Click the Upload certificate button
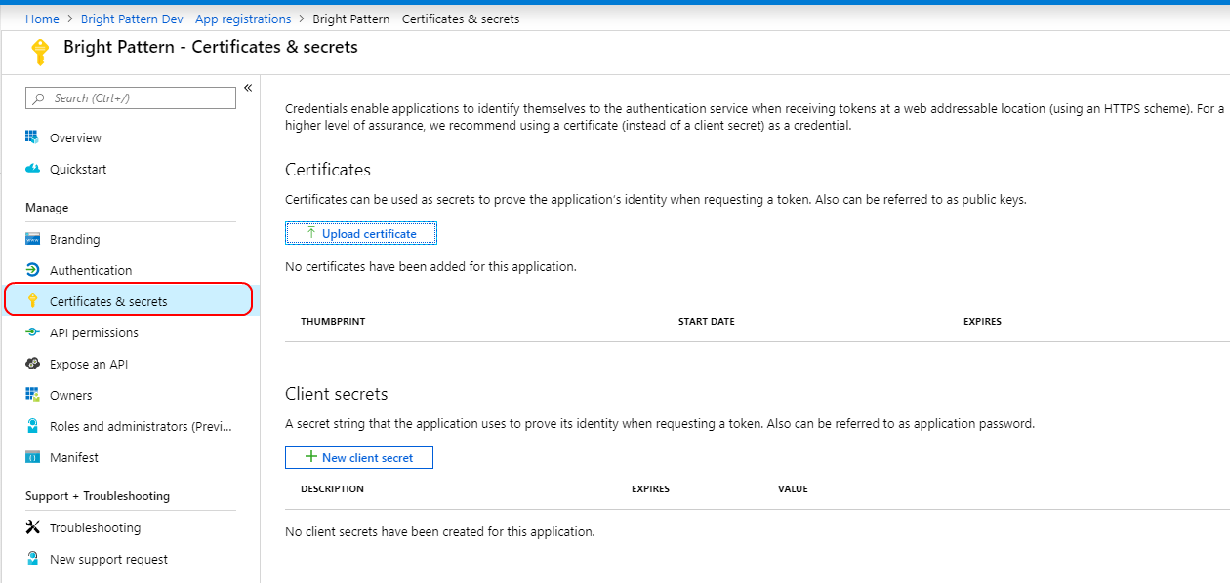 click(360, 233)
